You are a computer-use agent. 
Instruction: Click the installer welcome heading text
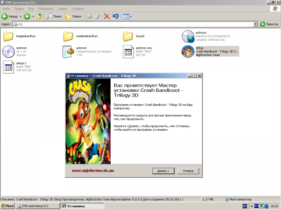point(148,91)
